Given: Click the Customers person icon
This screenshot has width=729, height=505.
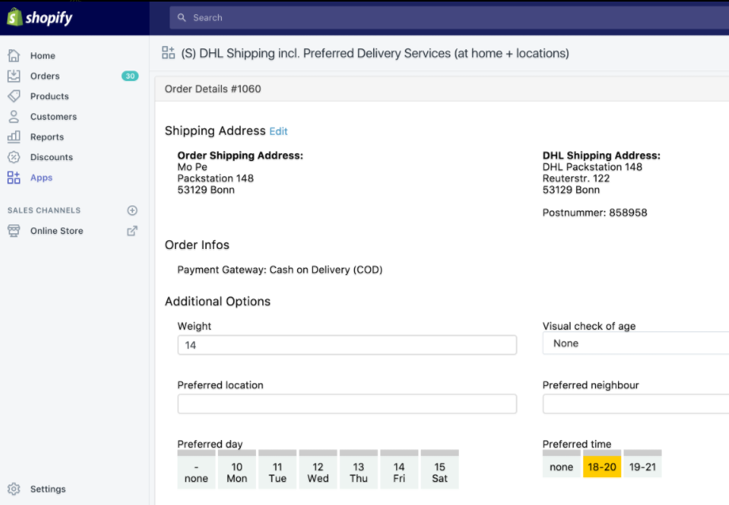Looking at the screenshot, I should [14, 117].
